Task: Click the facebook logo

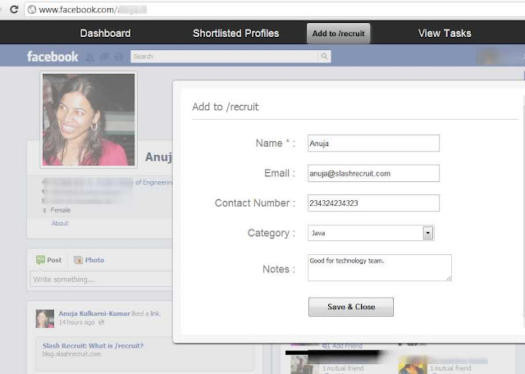Action: 52,57
